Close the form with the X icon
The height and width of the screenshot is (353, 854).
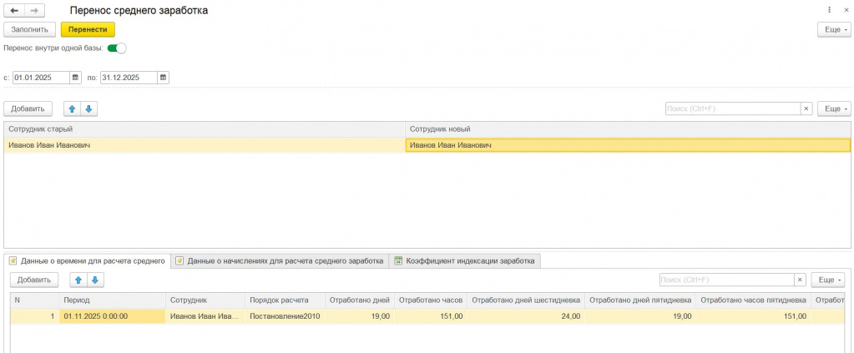pyautogui.click(x=844, y=10)
